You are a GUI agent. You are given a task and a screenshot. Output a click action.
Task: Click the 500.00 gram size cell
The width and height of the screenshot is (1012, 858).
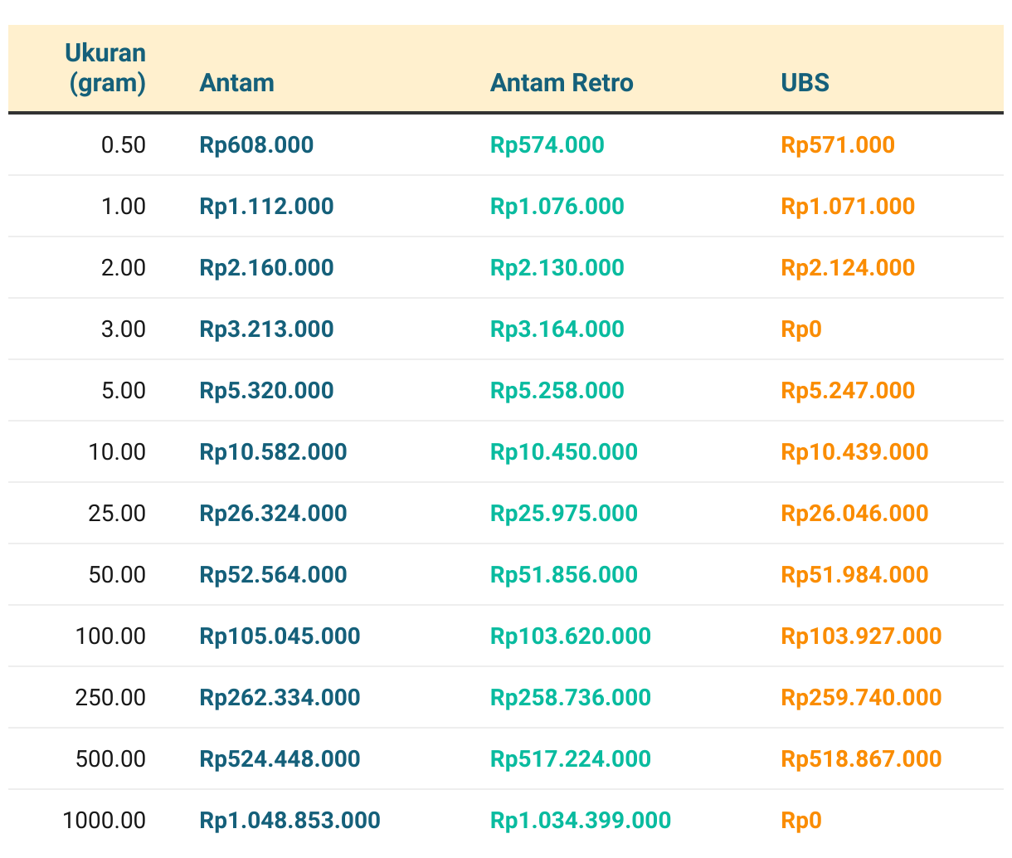point(110,759)
